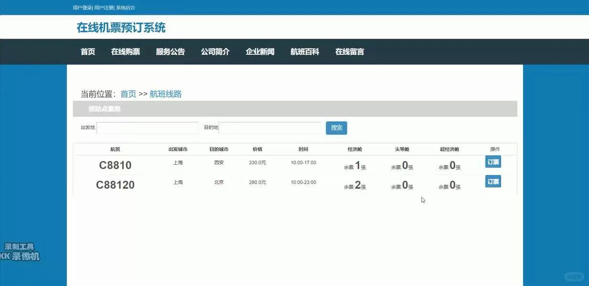
Task: Select the 企业新闻 menu item
Action: (260, 52)
